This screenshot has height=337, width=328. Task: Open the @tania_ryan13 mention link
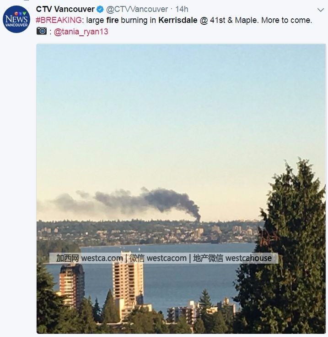click(81, 32)
